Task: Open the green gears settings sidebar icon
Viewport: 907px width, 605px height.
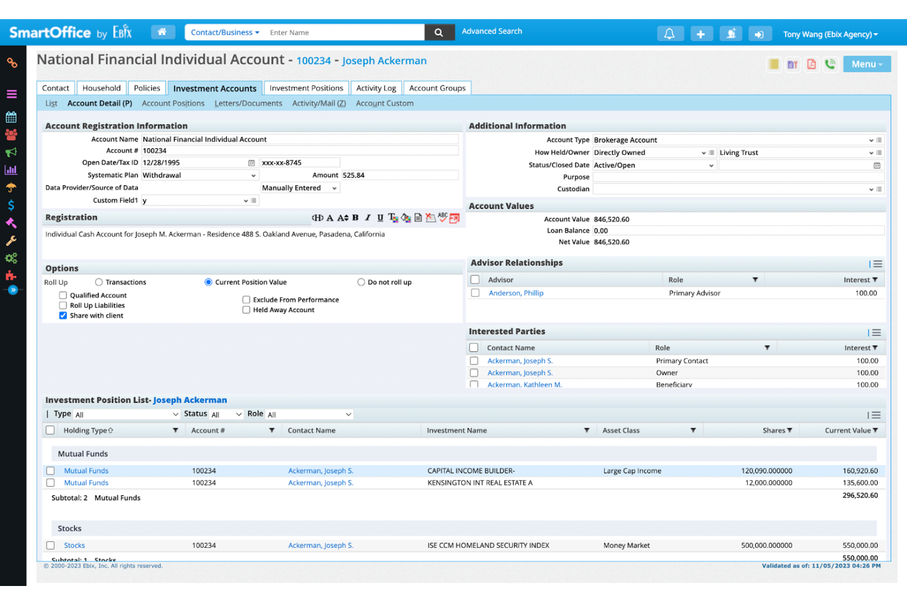Action: [x=11, y=258]
